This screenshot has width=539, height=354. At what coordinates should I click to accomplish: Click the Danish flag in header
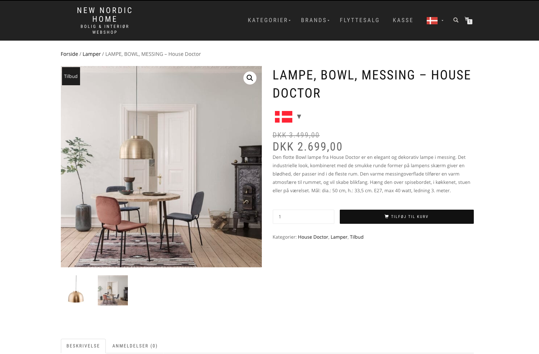(x=432, y=21)
